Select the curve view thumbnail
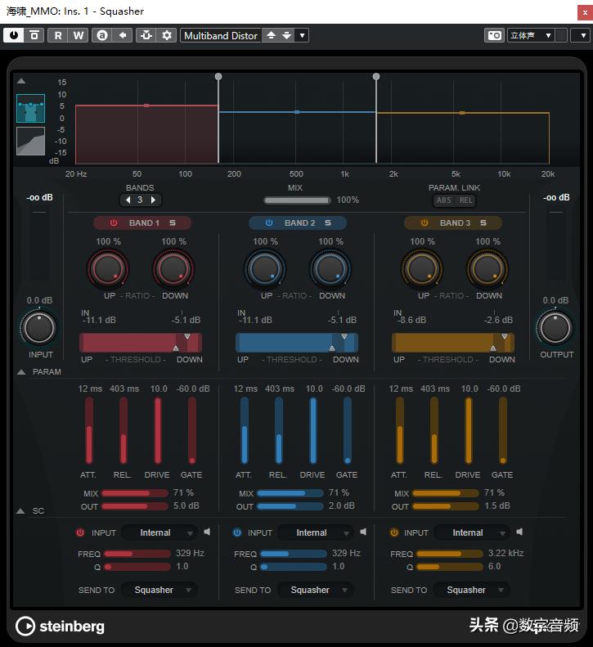 pyautogui.click(x=30, y=142)
